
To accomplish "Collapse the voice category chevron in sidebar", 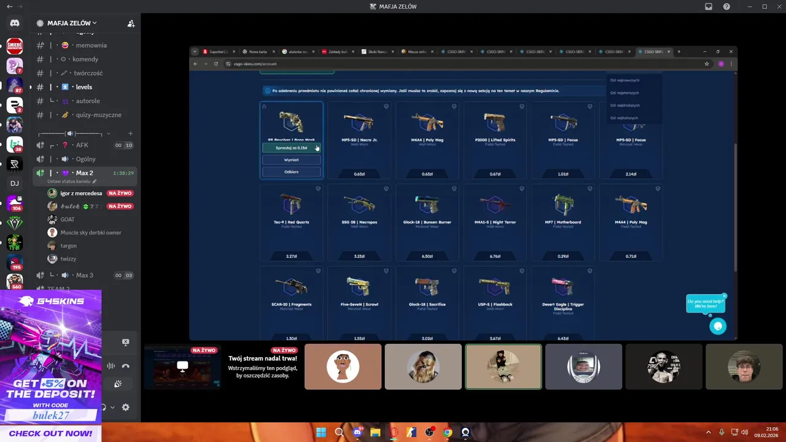I will point(109,133).
